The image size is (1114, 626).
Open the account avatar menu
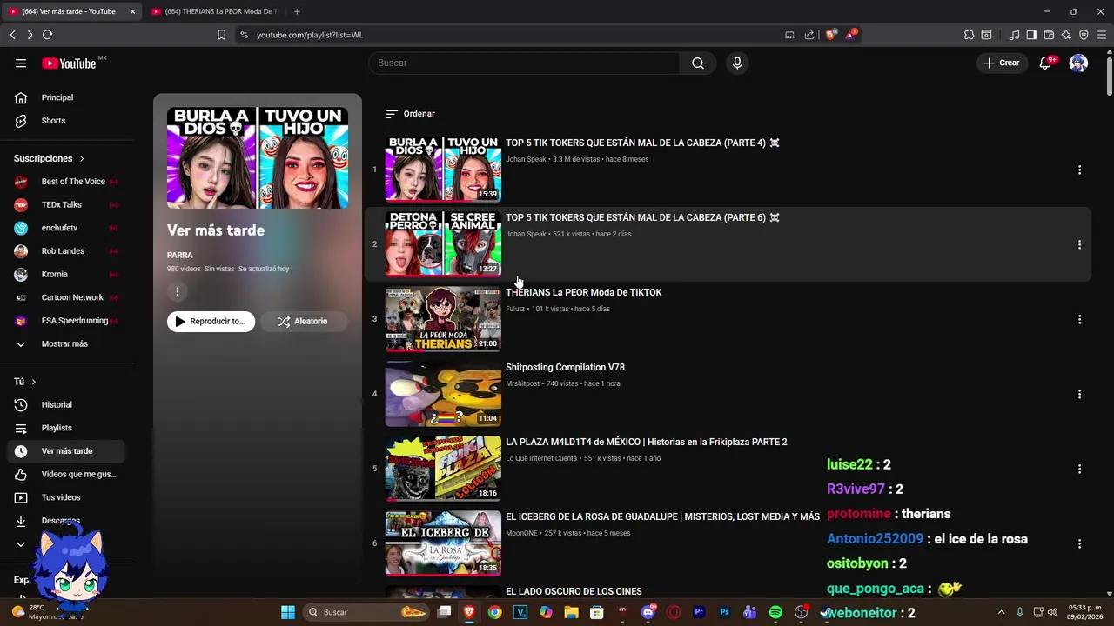(1078, 63)
